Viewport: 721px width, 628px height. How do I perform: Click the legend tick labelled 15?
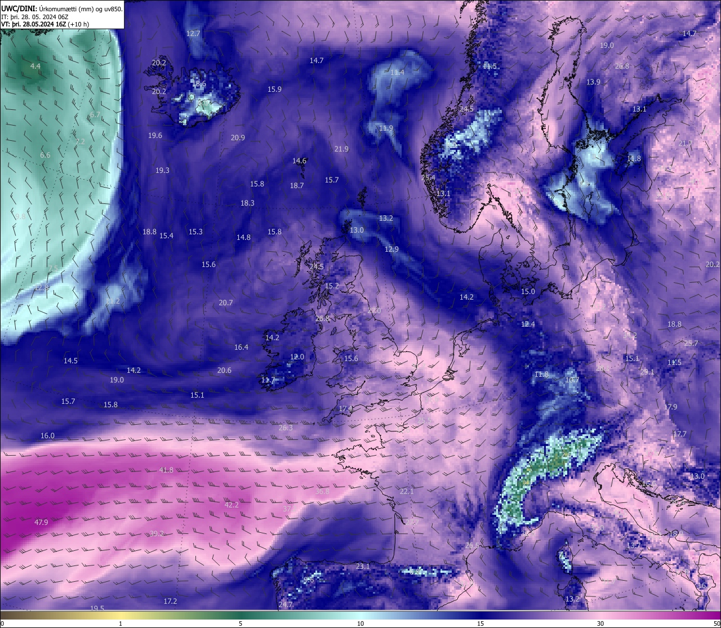tap(480, 623)
